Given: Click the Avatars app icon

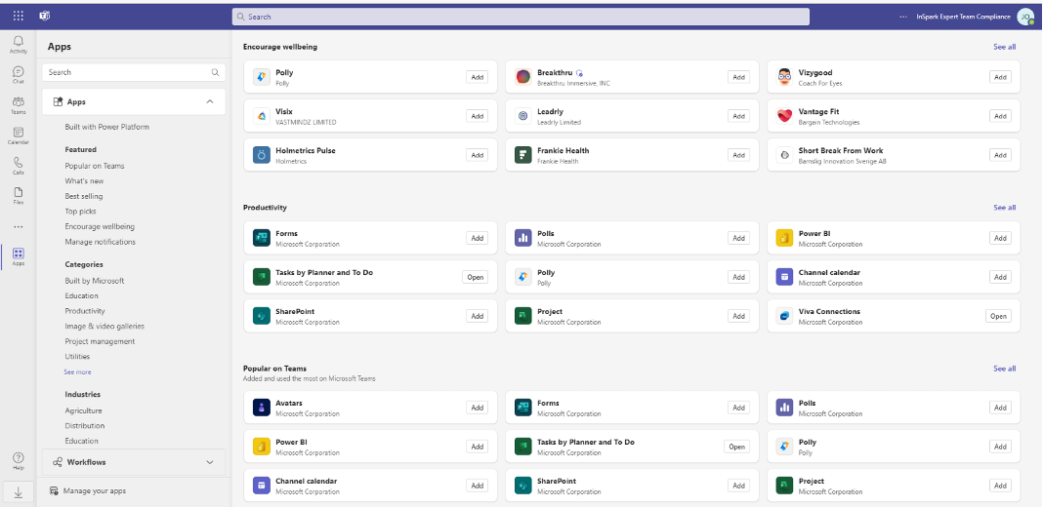Looking at the screenshot, I should pyautogui.click(x=262, y=408).
